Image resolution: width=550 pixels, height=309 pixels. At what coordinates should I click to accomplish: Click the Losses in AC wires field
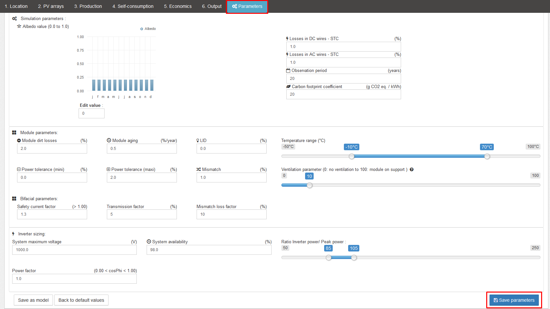[x=344, y=62]
